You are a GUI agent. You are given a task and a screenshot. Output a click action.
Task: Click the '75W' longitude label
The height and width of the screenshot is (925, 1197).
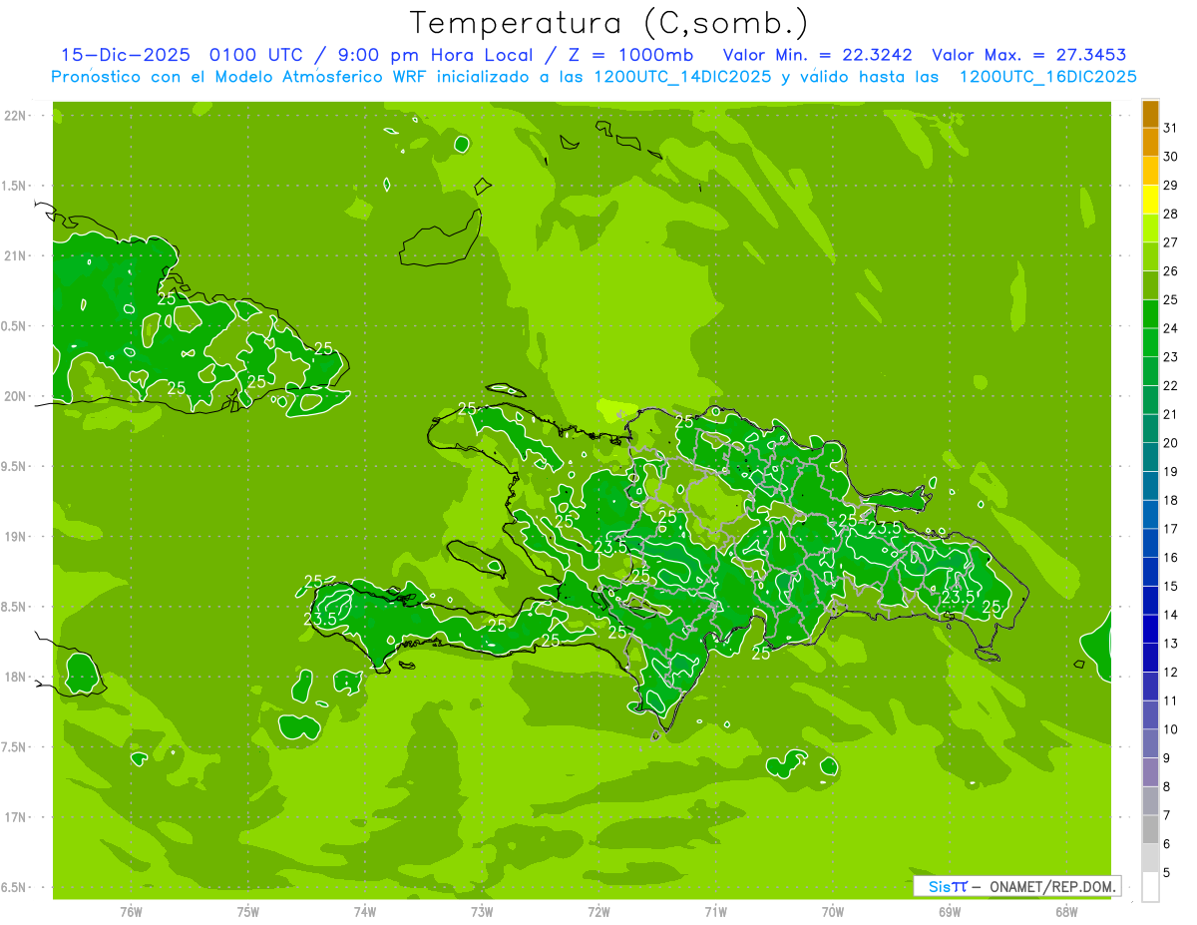coord(248,912)
